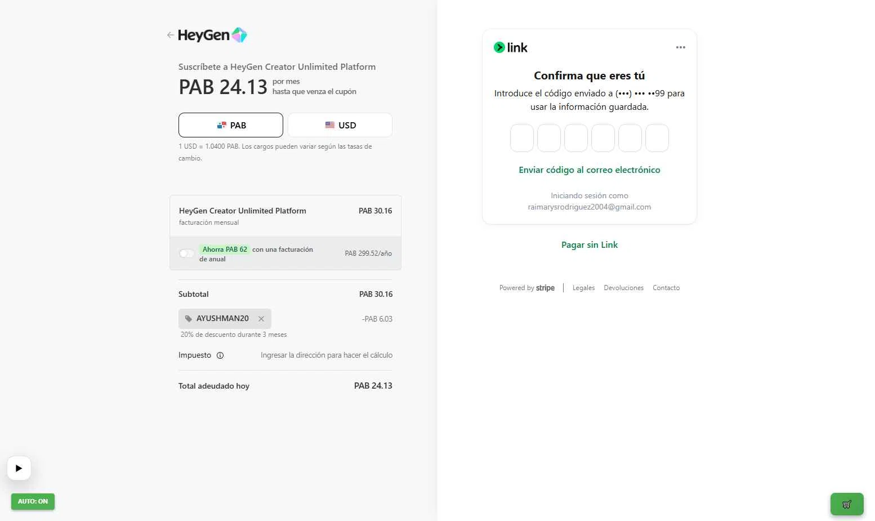Image resolution: width=875 pixels, height=521 pixels.
Task: Focus the second verification code box
Action: click(549, 138)
